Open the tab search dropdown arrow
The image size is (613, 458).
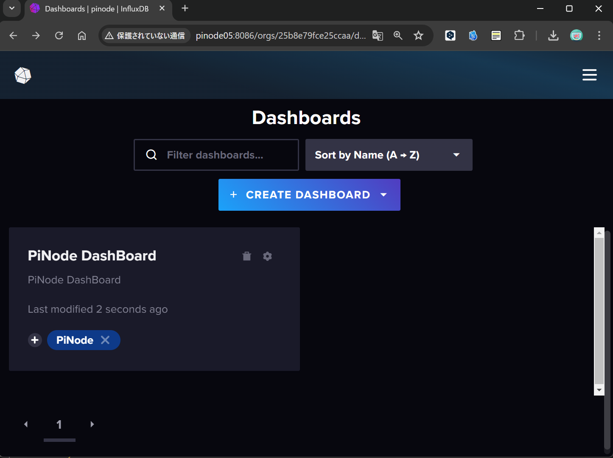(x=12, y=8)
